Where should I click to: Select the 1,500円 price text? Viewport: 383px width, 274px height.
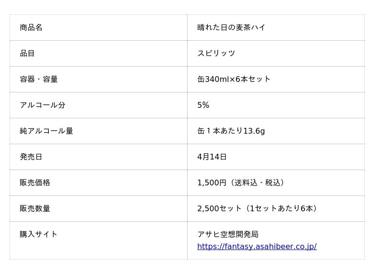click(x=212, y=183)
